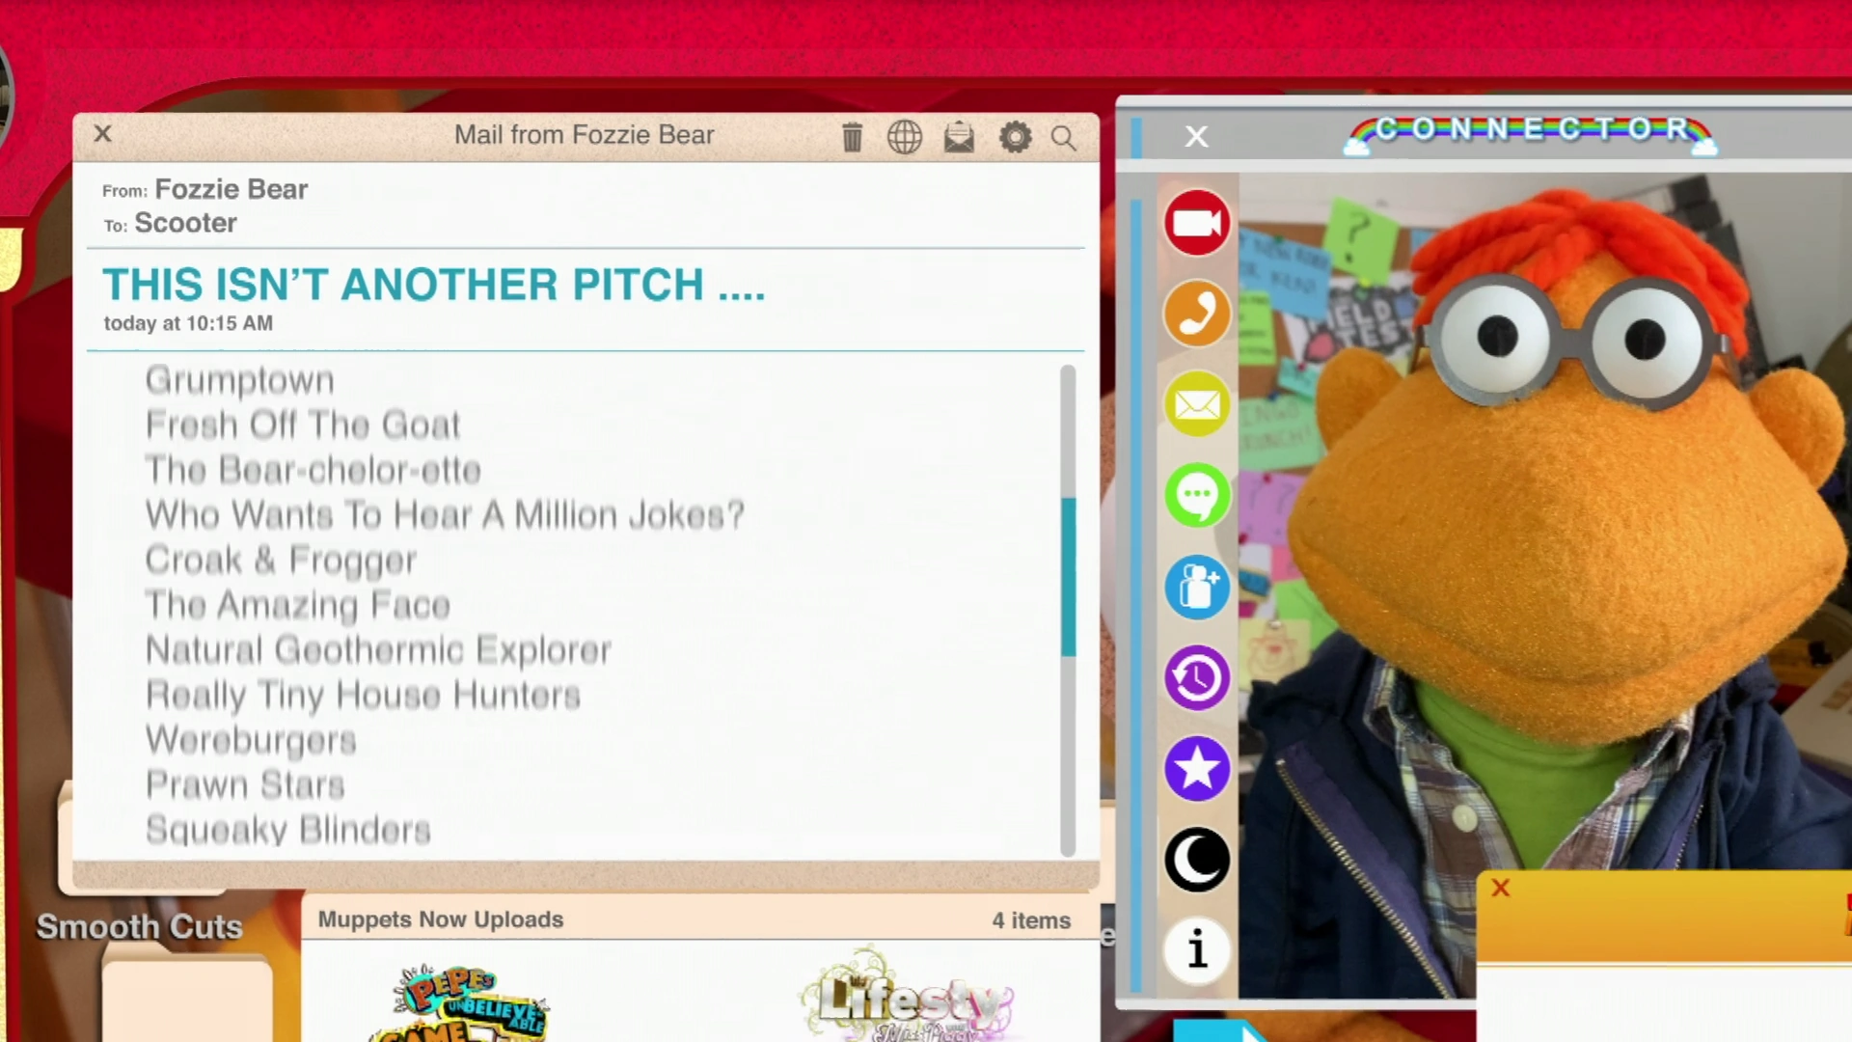Click the Smooth Cuts folder label
Viewport: 1852px width, 1042px height.
click(140, 926)
